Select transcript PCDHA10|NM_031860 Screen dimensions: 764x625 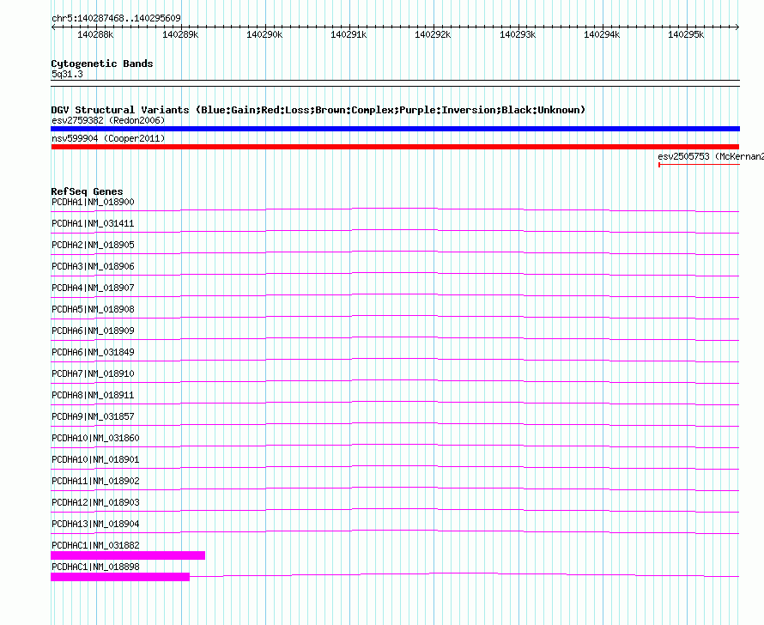pos(95,438)
